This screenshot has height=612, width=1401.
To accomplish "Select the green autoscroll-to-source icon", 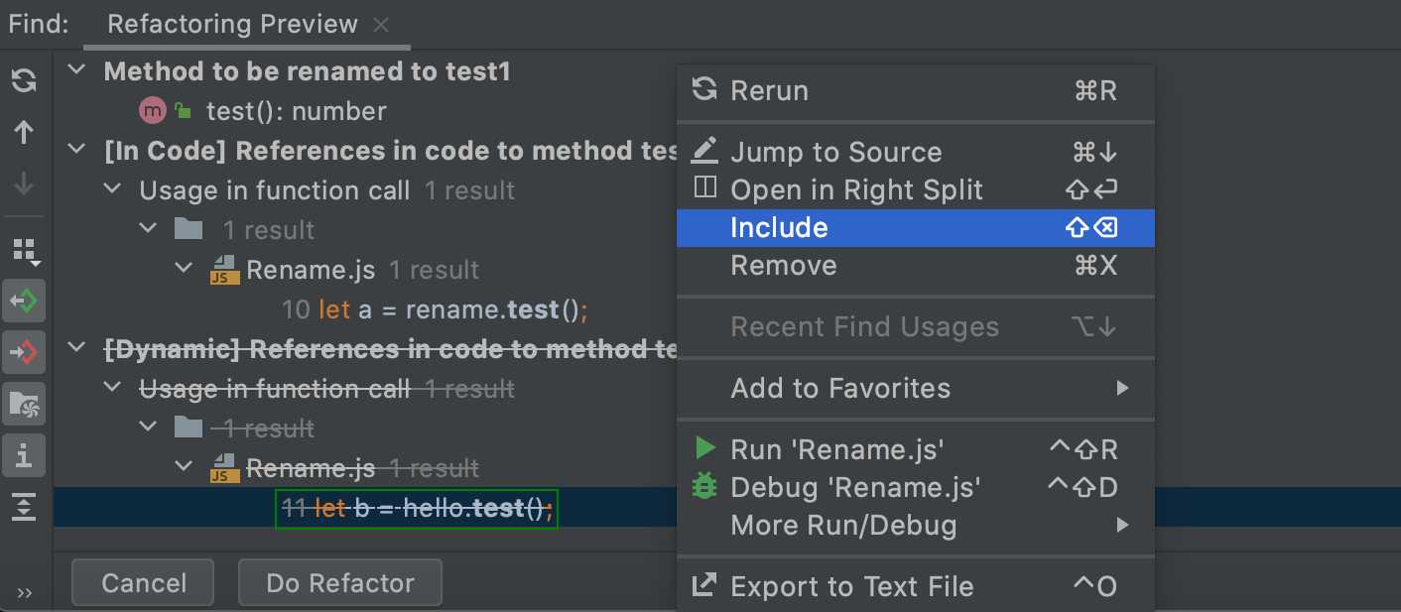I will (23, 301).
